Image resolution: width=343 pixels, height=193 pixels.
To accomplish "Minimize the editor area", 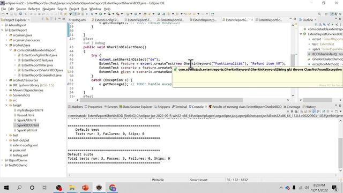I will tap(290, 19).
